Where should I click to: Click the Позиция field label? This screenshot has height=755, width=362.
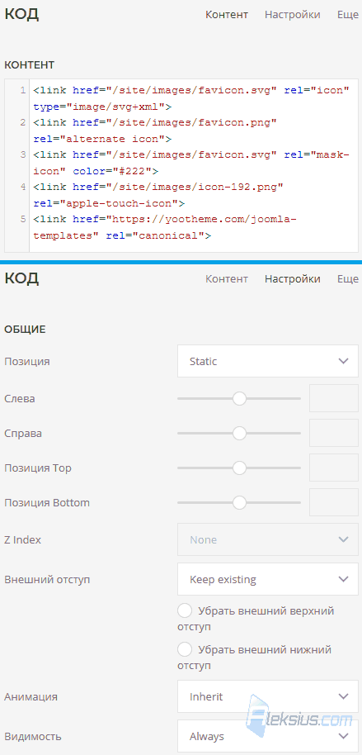point(27,361)
